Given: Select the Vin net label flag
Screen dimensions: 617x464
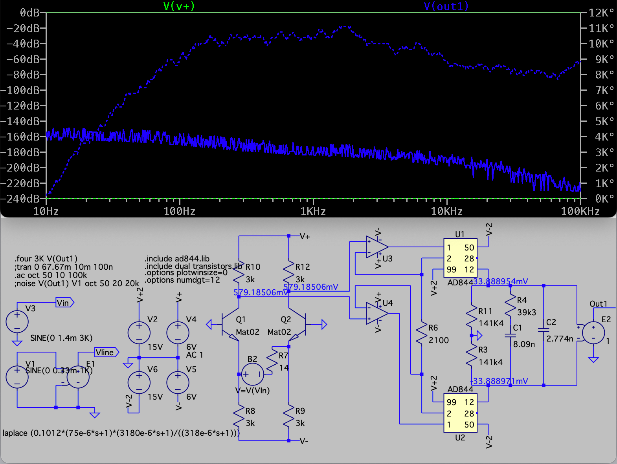Looking at the screenshot, I should tap(65, 303).
